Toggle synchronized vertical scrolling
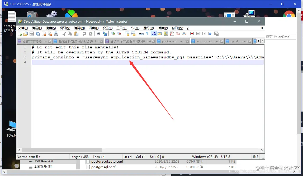This screenshot has width=303, height=176. point(127,34)
